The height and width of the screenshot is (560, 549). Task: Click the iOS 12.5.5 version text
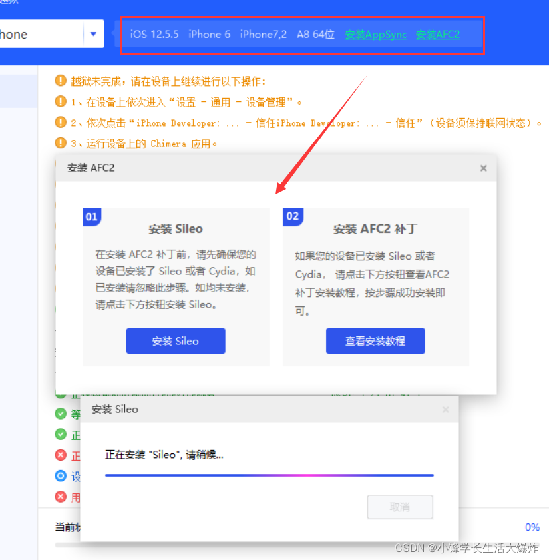154,34
